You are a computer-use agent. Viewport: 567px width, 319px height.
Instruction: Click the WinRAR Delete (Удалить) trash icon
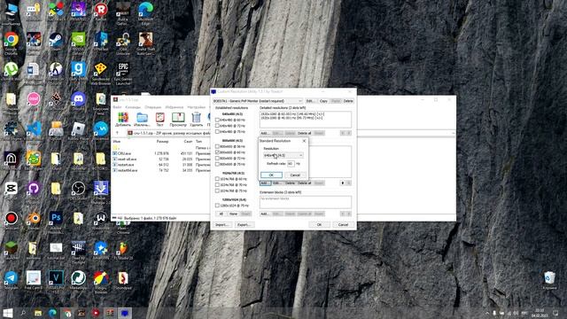tap(196, 120)
